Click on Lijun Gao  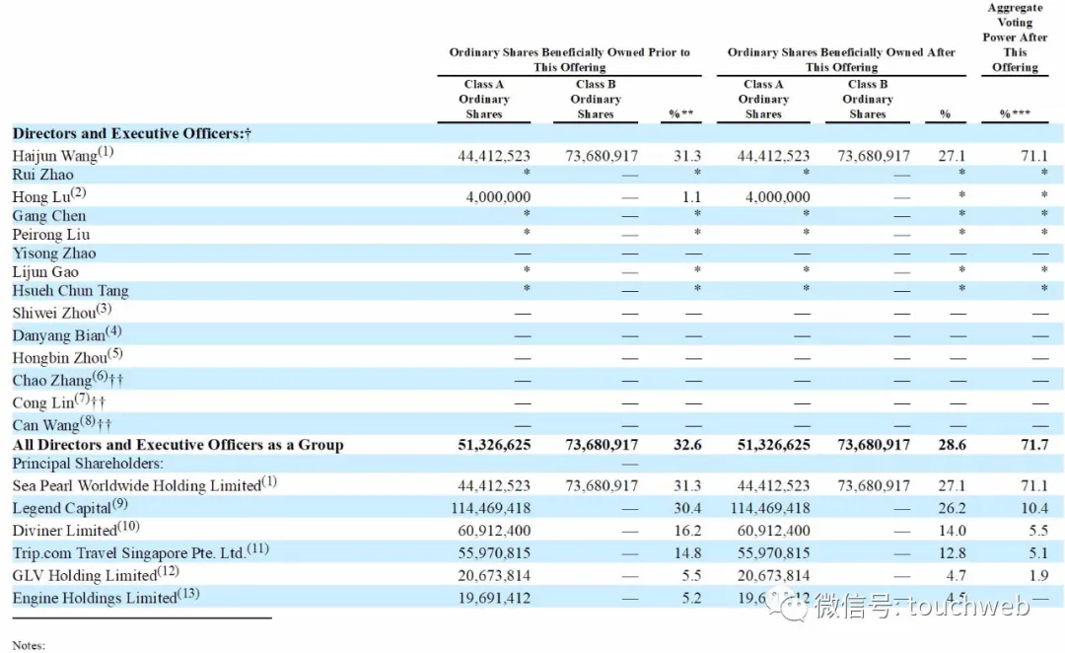click(45, 272)
